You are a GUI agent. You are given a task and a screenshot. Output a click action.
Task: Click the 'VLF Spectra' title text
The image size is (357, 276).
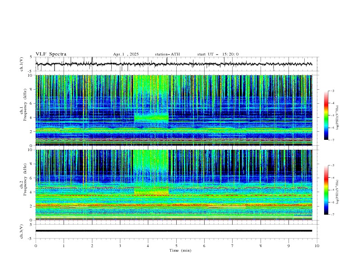(51, 54)
